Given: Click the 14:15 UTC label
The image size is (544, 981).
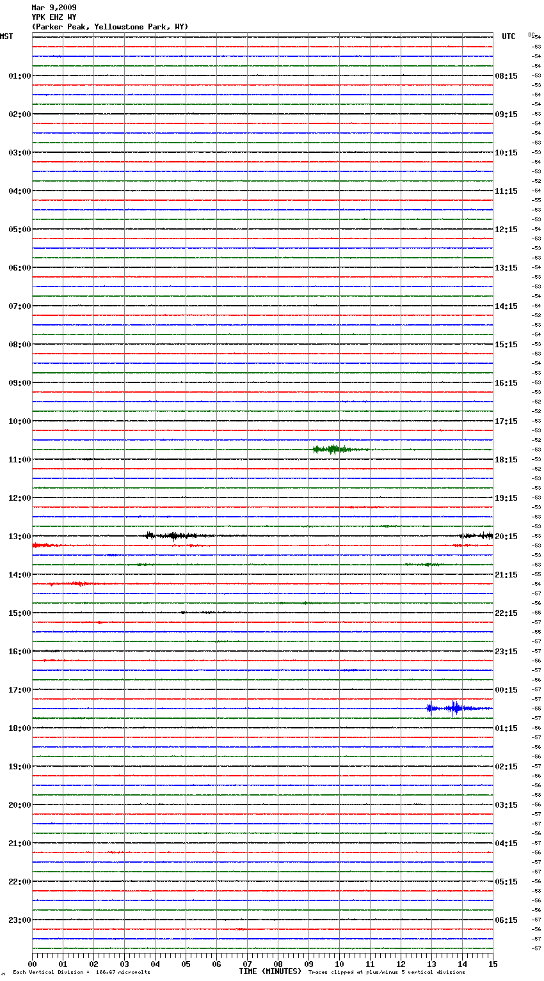Looking at the screenshot, I should coord(506,306).
